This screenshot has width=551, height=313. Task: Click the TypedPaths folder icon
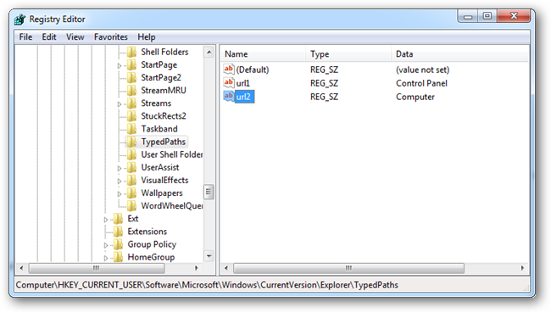tap(131, 142)
